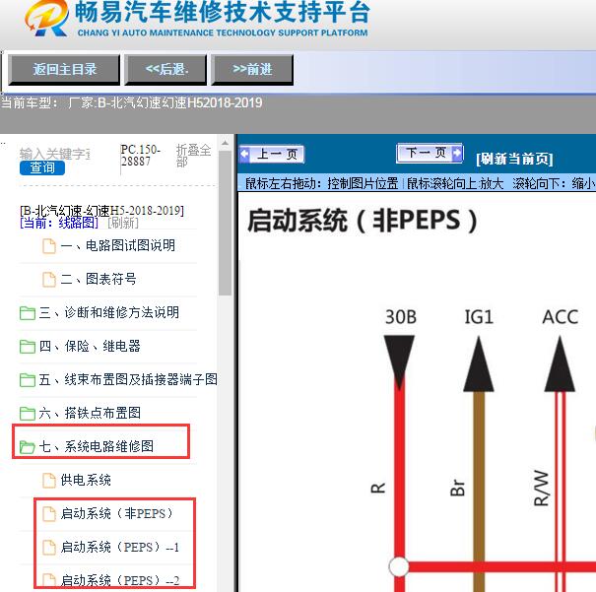Click the R/W wire color label
The height and width of the screenshot is (592, 596).
541,489
